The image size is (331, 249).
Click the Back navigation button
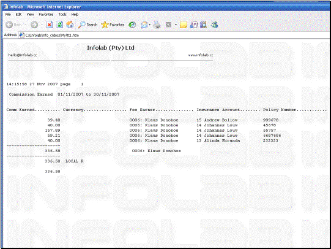[x=13, y=25]
